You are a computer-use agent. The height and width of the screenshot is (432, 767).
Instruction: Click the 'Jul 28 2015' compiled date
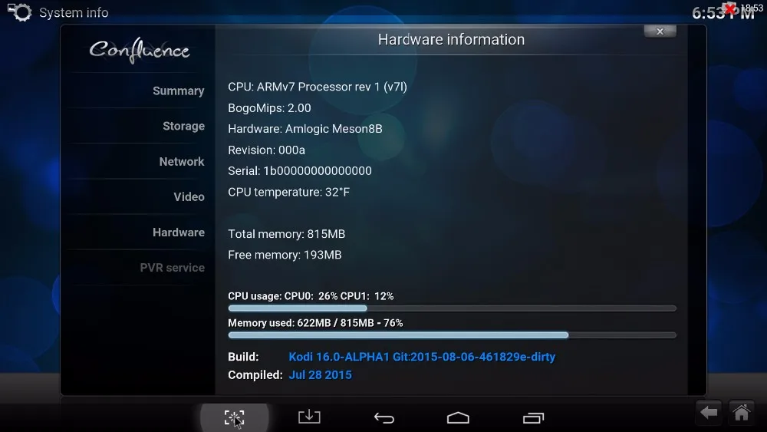[x=320, y=375]
